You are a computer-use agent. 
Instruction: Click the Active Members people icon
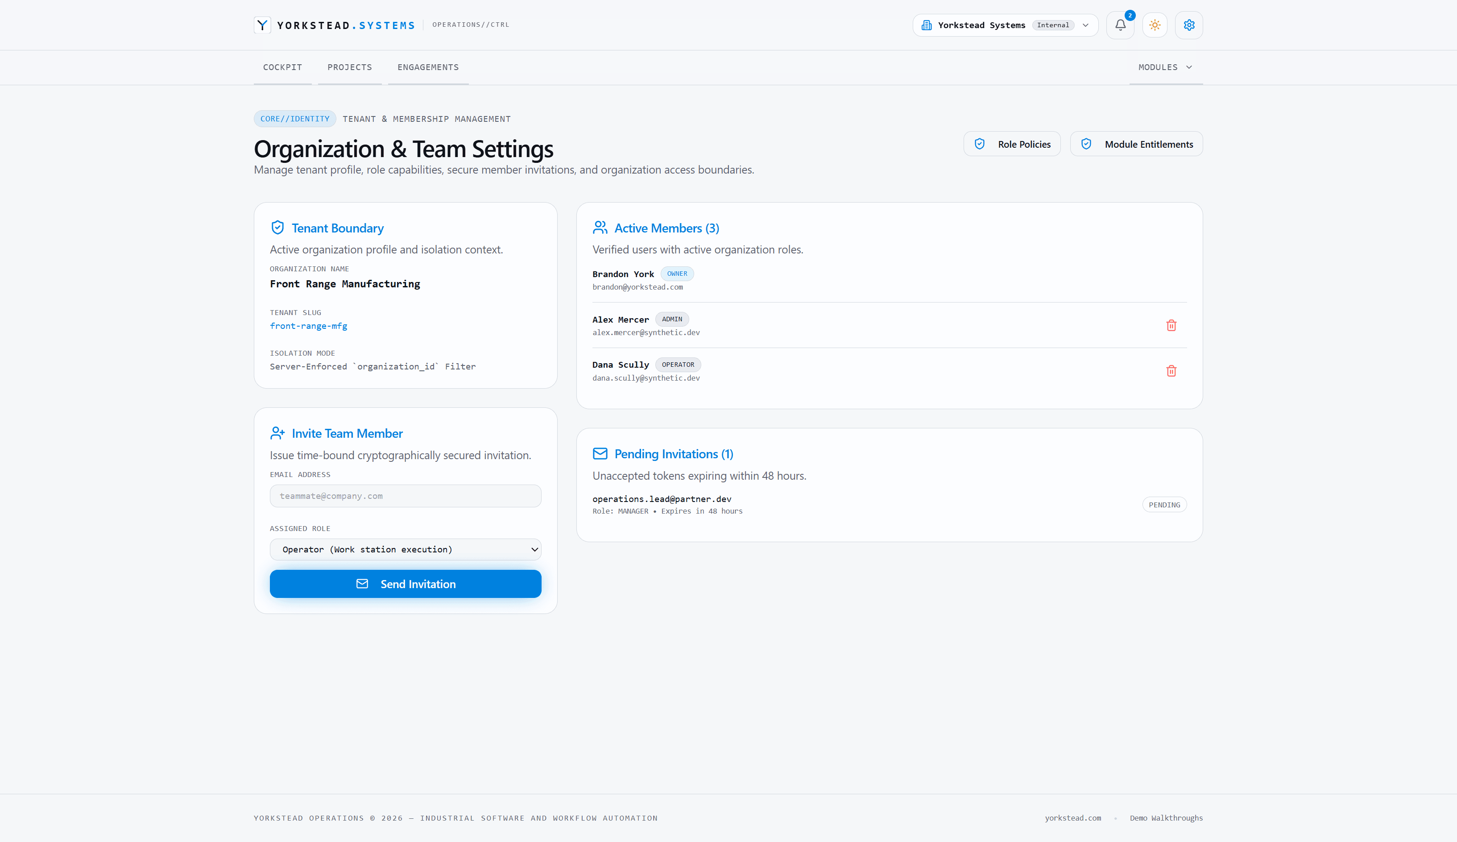[600, 228]
